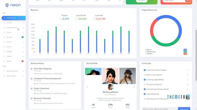Screen dimensions: 197x110
Task: Click the Components sidebar icon
Action: [x=4, y=28]
